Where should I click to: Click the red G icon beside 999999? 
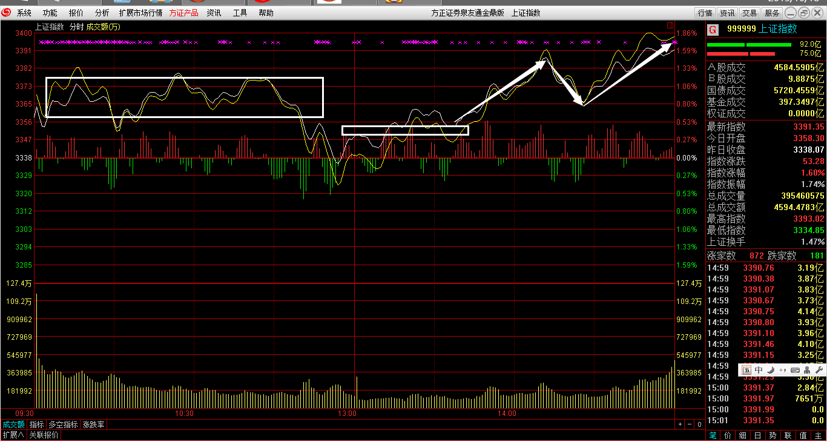point(713,29)
